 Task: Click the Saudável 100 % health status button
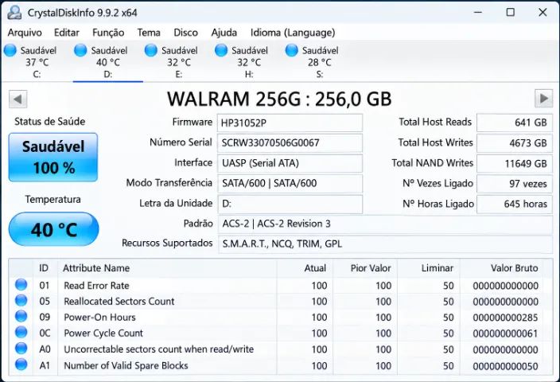[53, 158]
